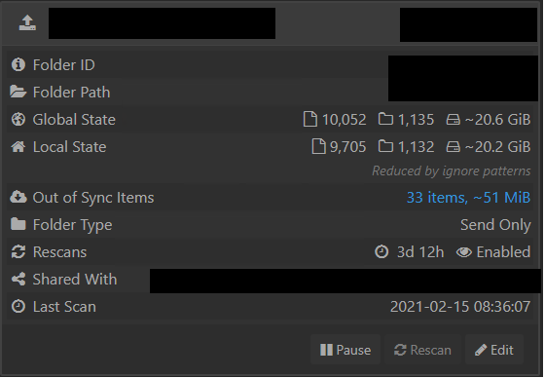
Task: Click the home icon next to Local State
Action: point(18,146)
